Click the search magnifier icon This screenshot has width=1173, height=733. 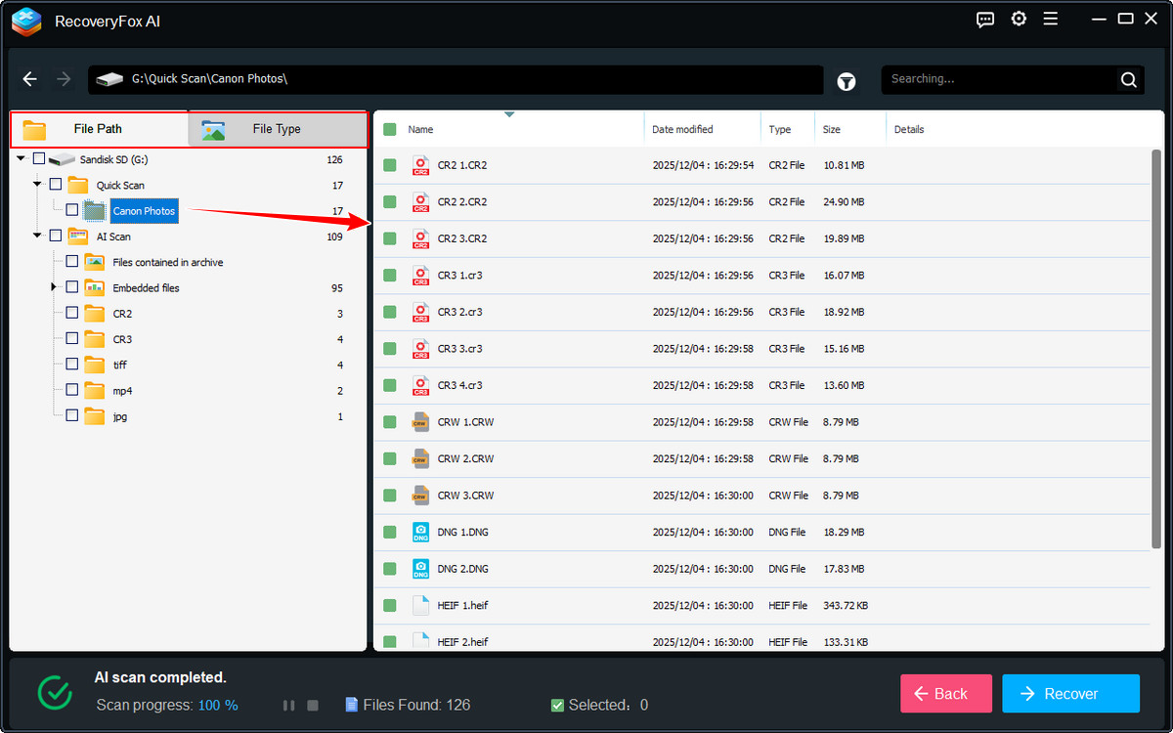click(x=1128, y=80)
